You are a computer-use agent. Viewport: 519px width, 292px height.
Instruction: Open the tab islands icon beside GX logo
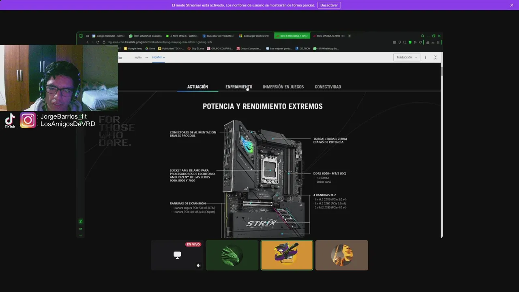[x=87, y=36]
